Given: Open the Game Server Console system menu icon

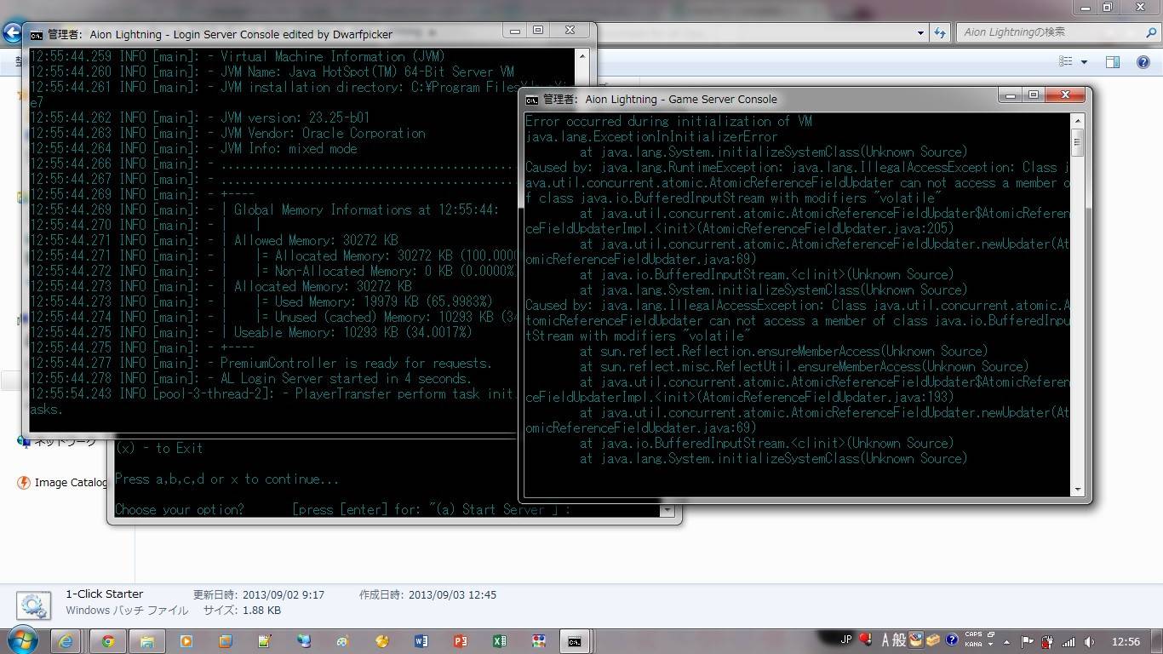Looking at the screenshot, I should click(x=532, y=100).
